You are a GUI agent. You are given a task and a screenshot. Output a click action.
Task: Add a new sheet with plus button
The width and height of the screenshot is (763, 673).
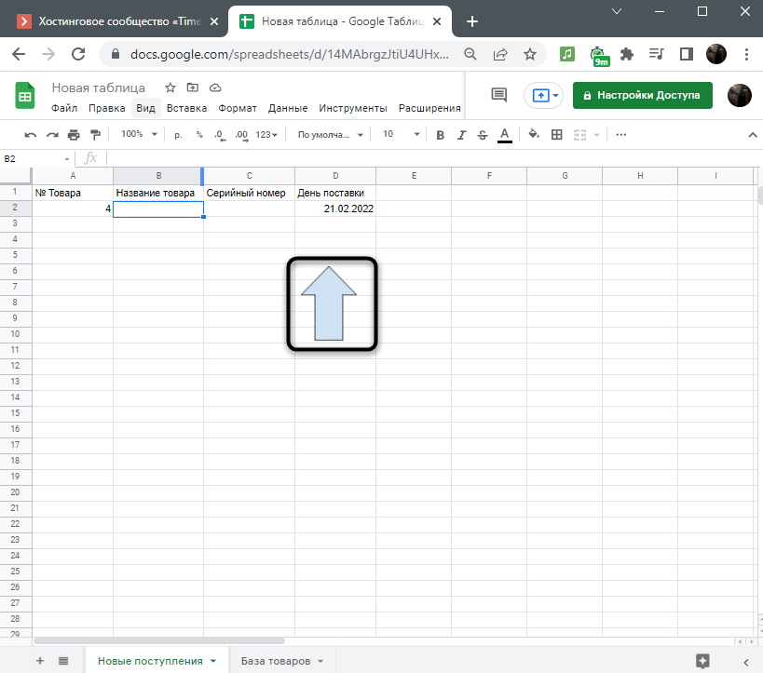(x=40, y=661)
